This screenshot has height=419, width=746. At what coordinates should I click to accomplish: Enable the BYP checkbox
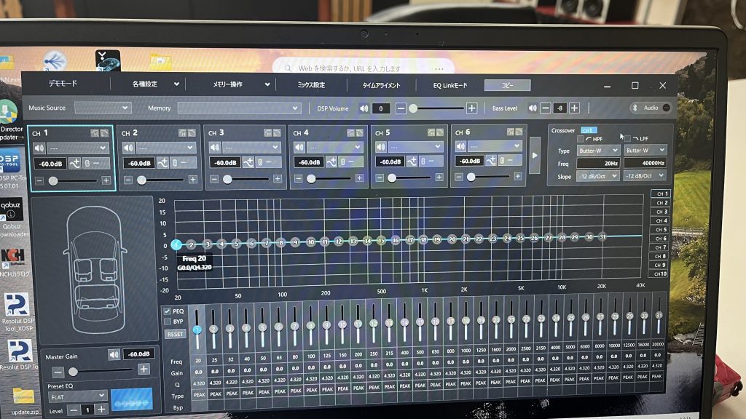[168, 321]
